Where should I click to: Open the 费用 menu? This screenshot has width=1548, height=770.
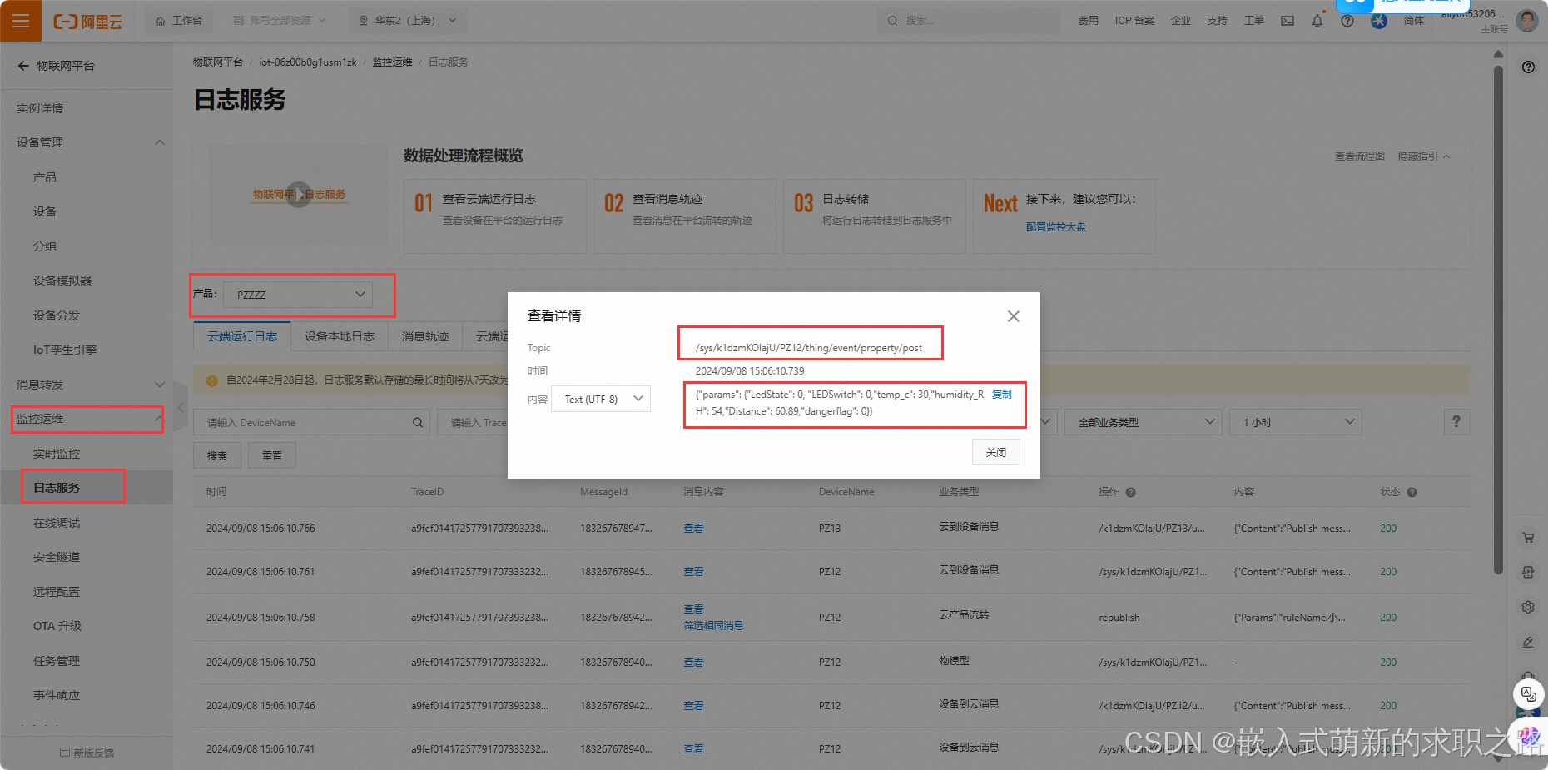point(1088,21)
